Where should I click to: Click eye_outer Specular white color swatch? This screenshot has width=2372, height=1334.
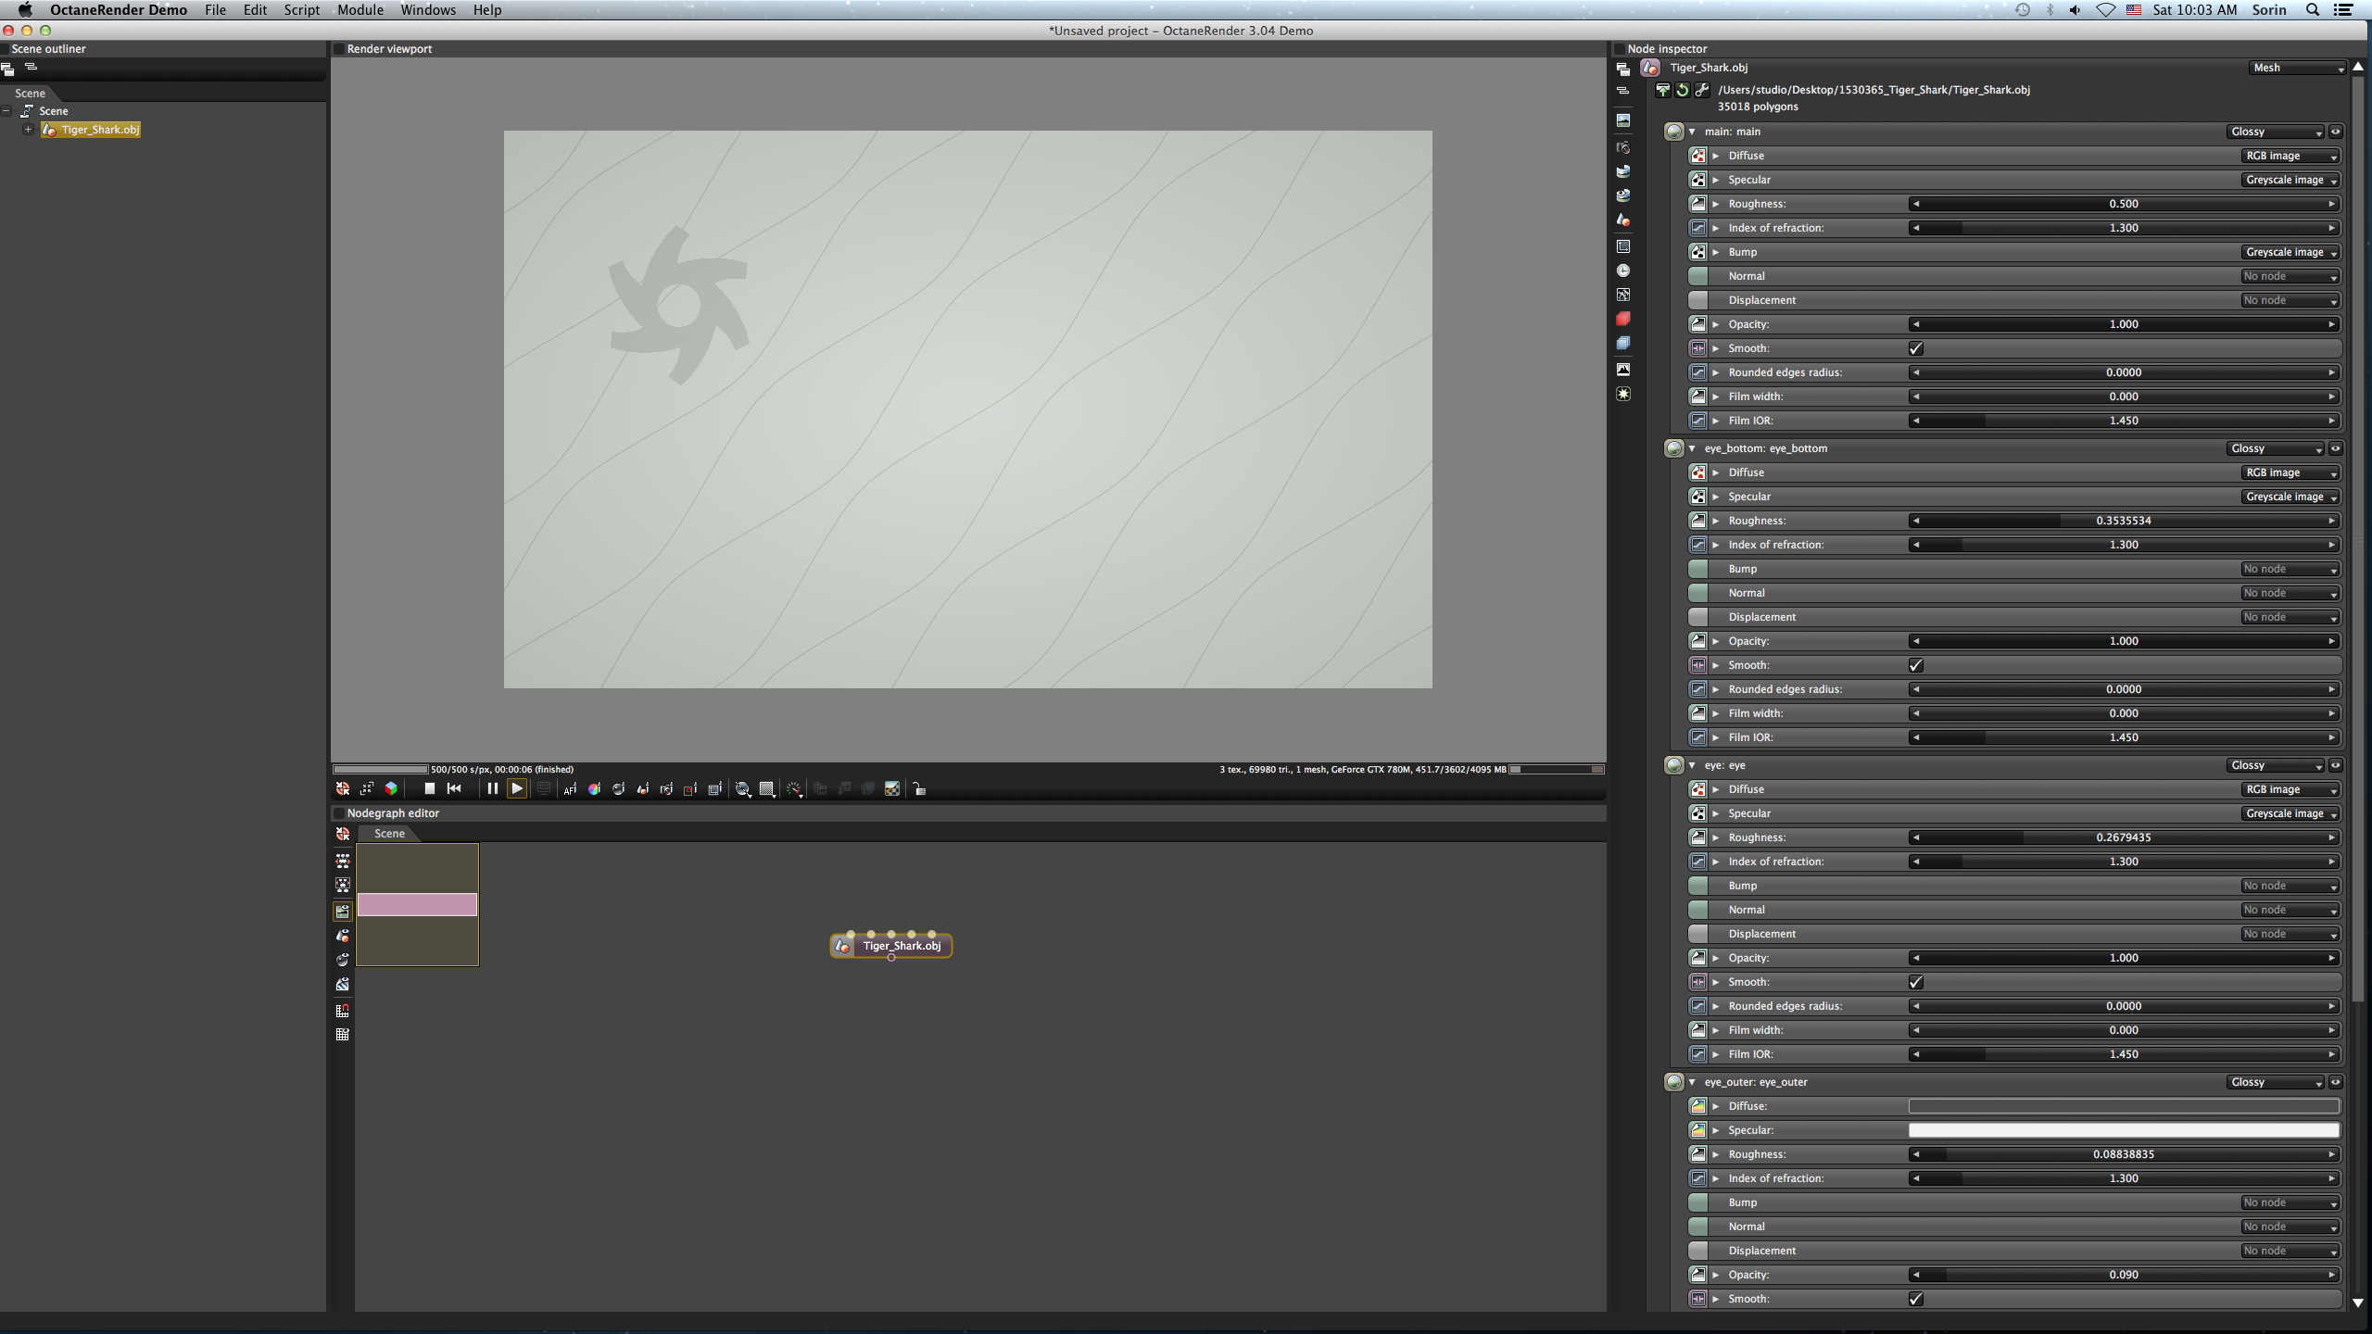pyautogui.click(x=2123, y=1130)
